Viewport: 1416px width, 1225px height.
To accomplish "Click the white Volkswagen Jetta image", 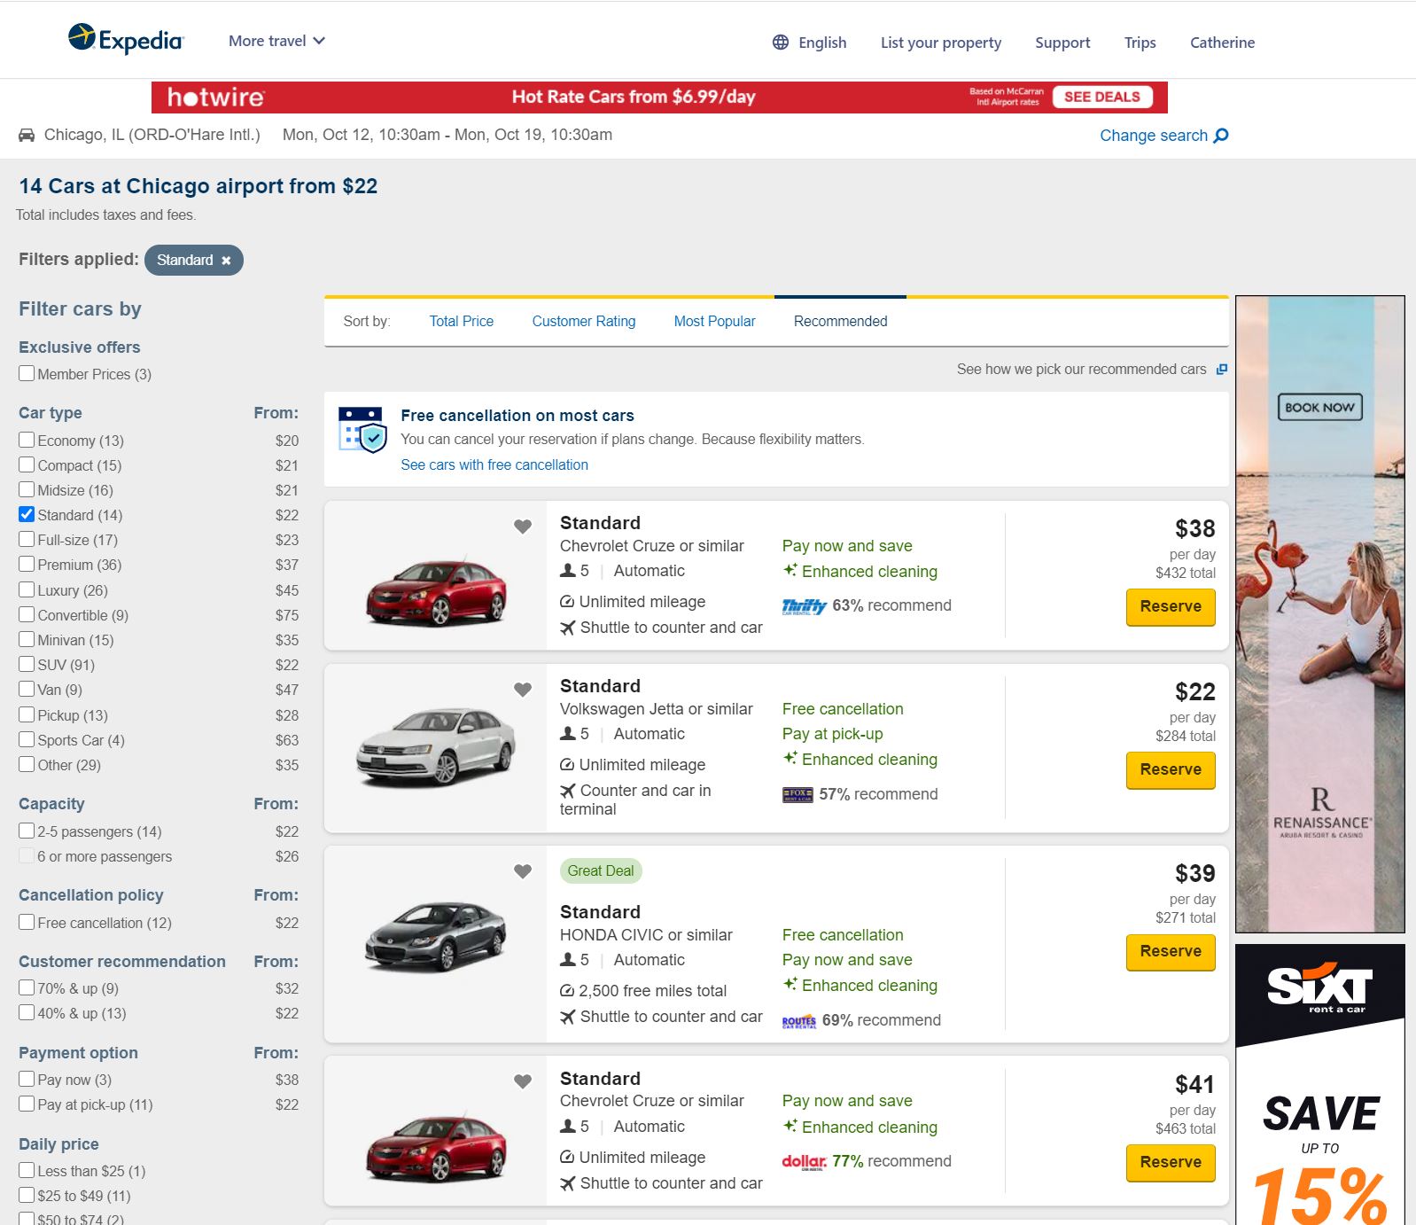I will tap(436, 747).
